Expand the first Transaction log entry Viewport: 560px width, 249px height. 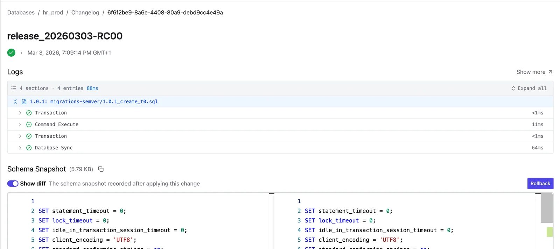click(20, 113)
